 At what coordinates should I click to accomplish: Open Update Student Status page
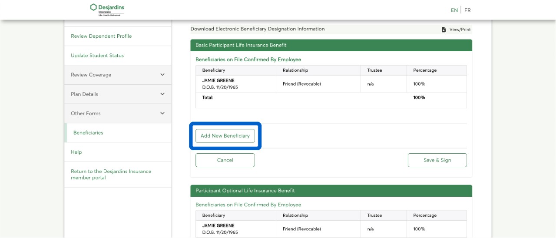pos(97,56)
